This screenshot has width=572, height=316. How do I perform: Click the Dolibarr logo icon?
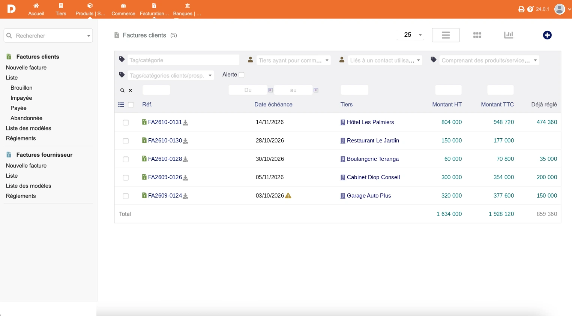pos(11,9)
